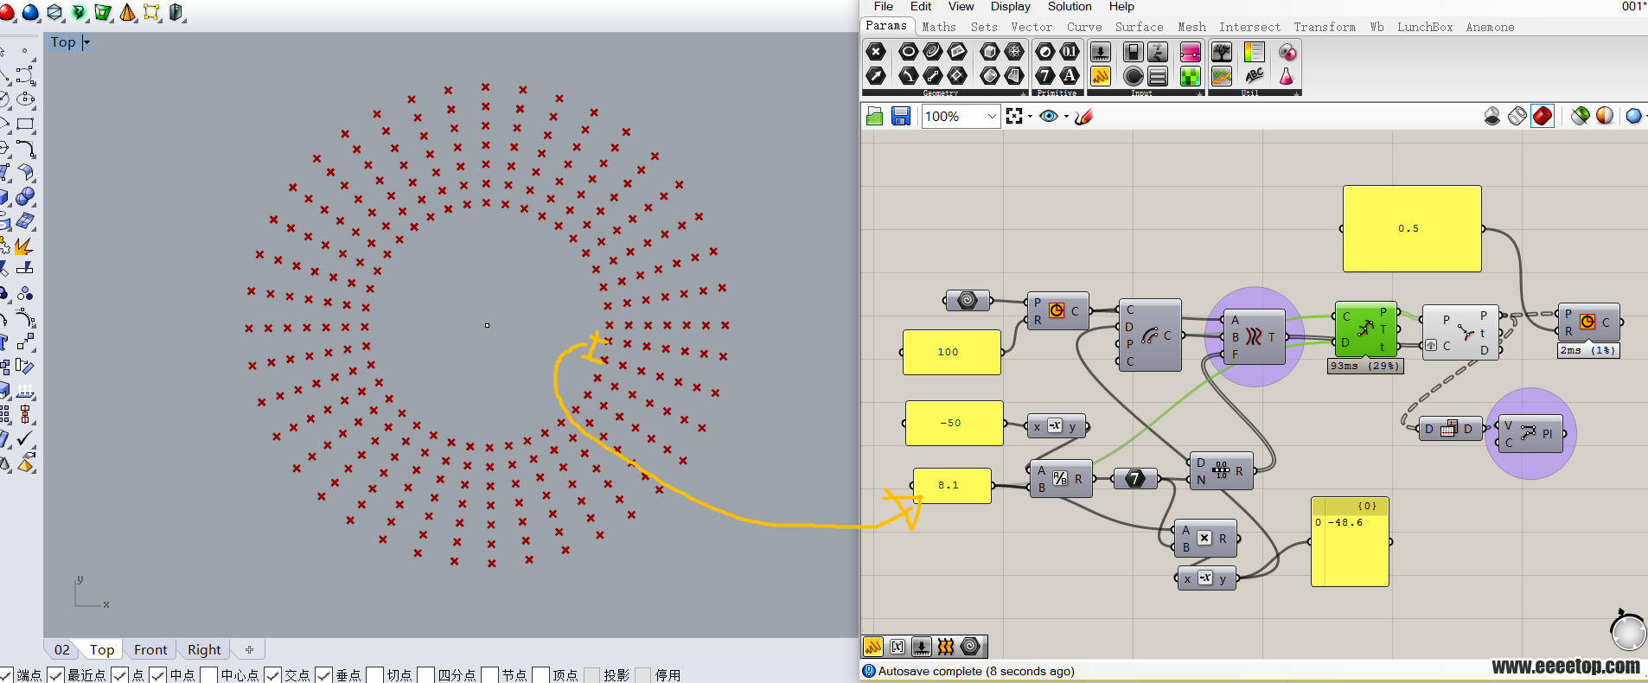Screen dimensions: 1648x683
Task: Select the Control Knob input icon
Action: click(x=1134, y=76)
